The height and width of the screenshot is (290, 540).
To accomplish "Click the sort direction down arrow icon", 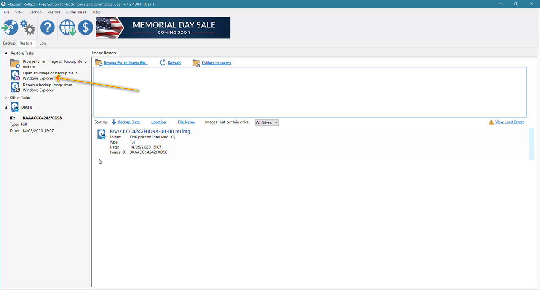I will (x=114, y=122).
